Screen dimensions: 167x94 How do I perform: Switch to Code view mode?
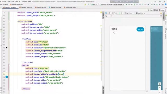(x=150, y=10)
